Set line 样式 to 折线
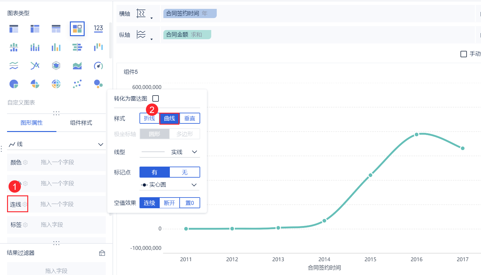481x275 pixels. [x=149, y=119]
